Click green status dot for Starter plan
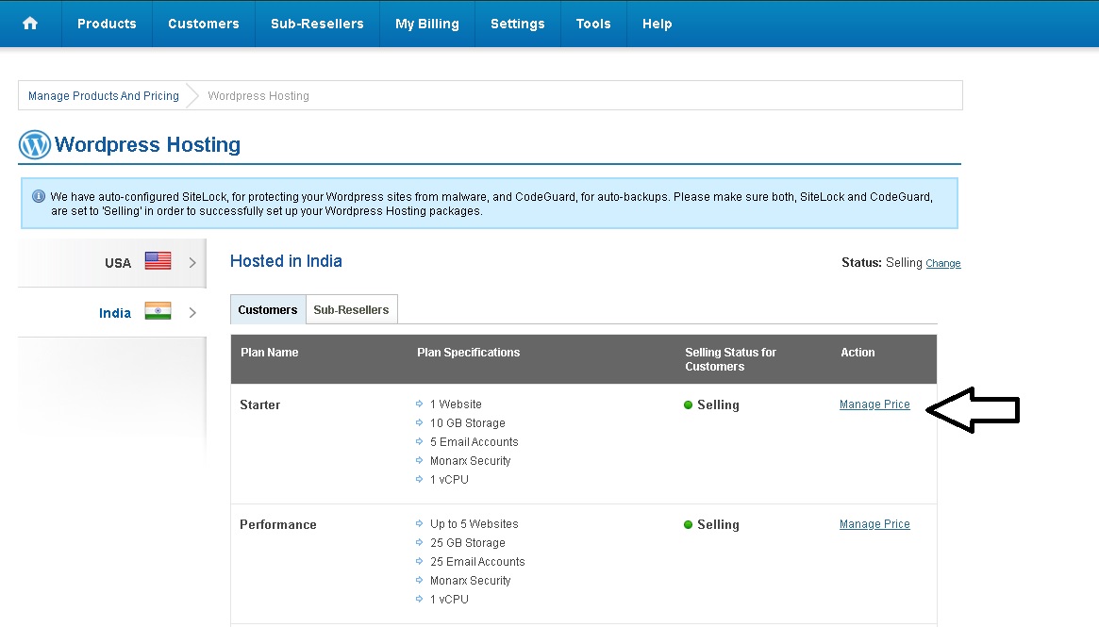The image size is (1099, 627). click(x=689, y=404)
